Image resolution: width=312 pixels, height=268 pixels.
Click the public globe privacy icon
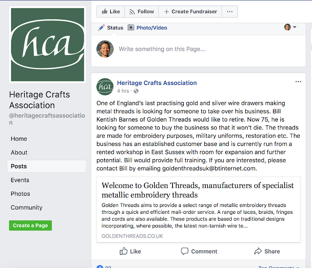[x=136, y=91]
